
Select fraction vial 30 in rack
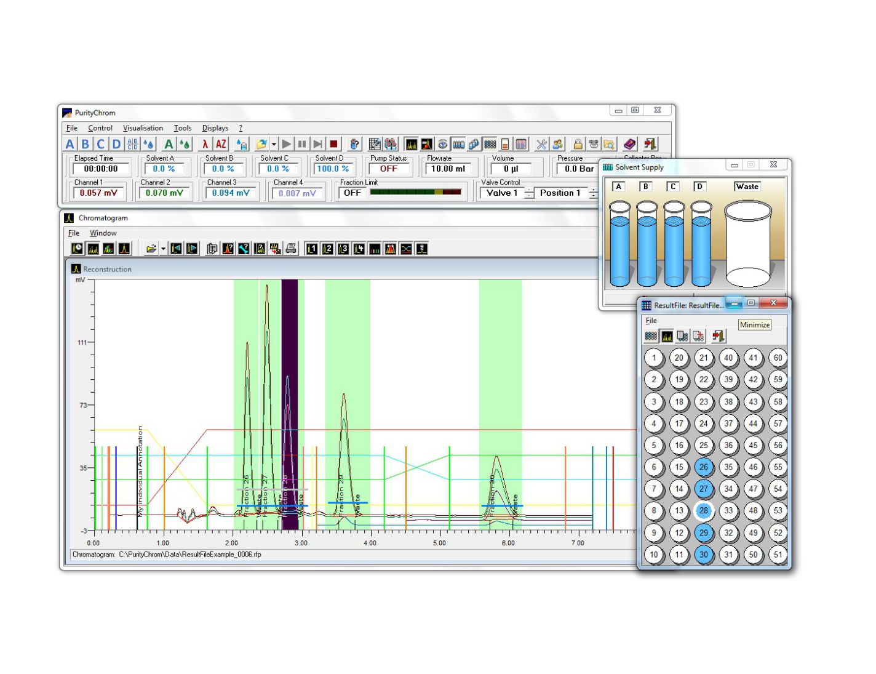click(703, 554)
